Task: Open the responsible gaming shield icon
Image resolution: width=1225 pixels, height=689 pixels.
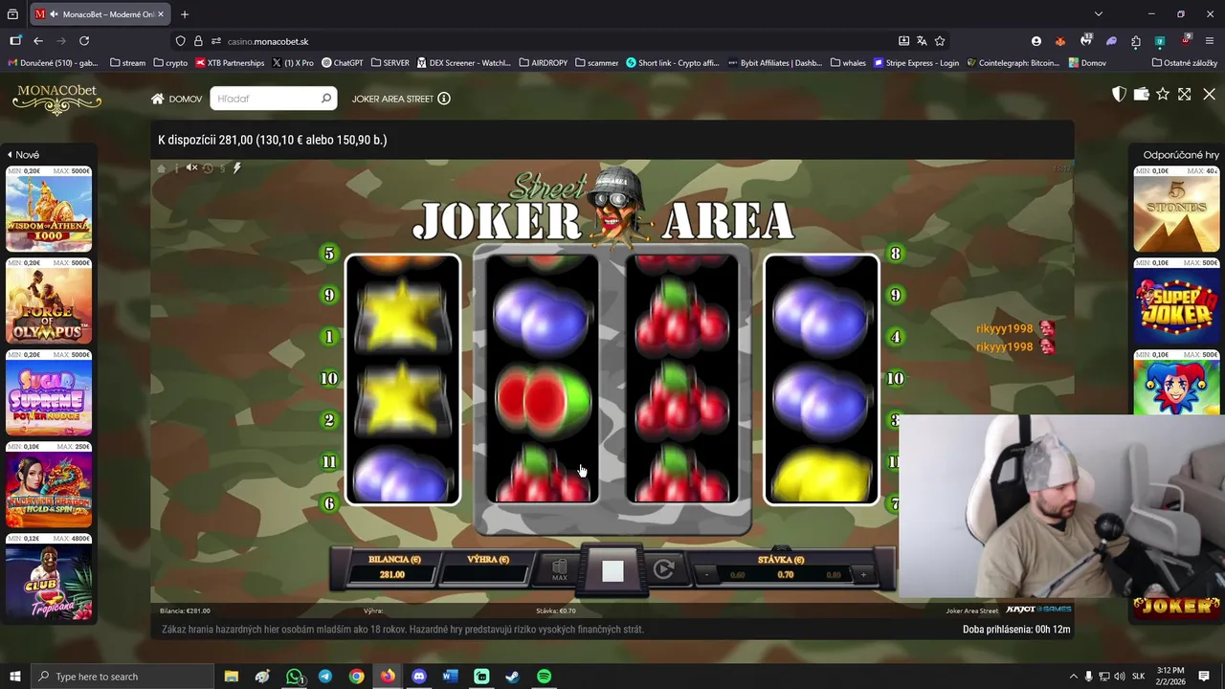Action: coord(1119,94)
